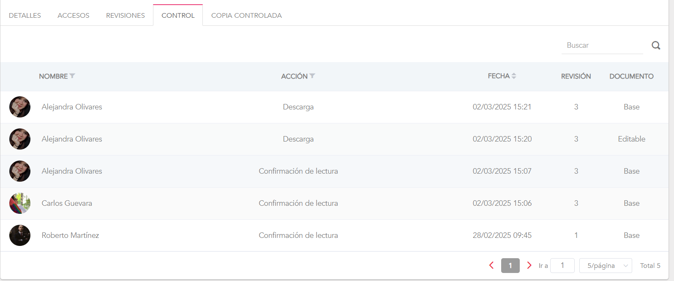
Task: Open the Copia Controlada tab
Action: click(x=246, y=16)
